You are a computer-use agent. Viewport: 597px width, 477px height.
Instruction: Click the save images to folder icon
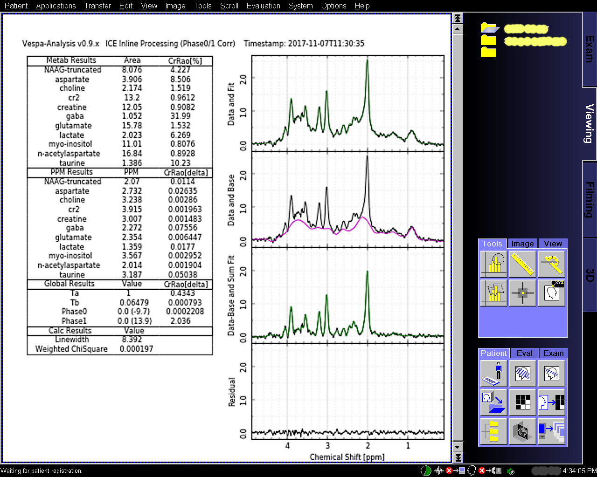click(x=493, y=402)
